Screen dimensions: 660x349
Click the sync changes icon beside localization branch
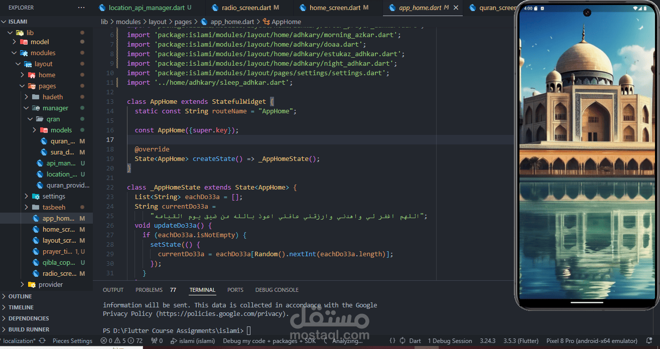[x=42, y=341]
